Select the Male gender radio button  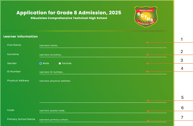(x=40, y=63)
